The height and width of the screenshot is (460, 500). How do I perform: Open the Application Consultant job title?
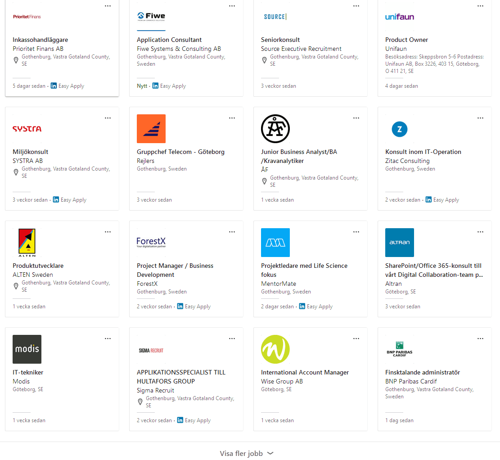pyautogui.click(x=169, y=40)
